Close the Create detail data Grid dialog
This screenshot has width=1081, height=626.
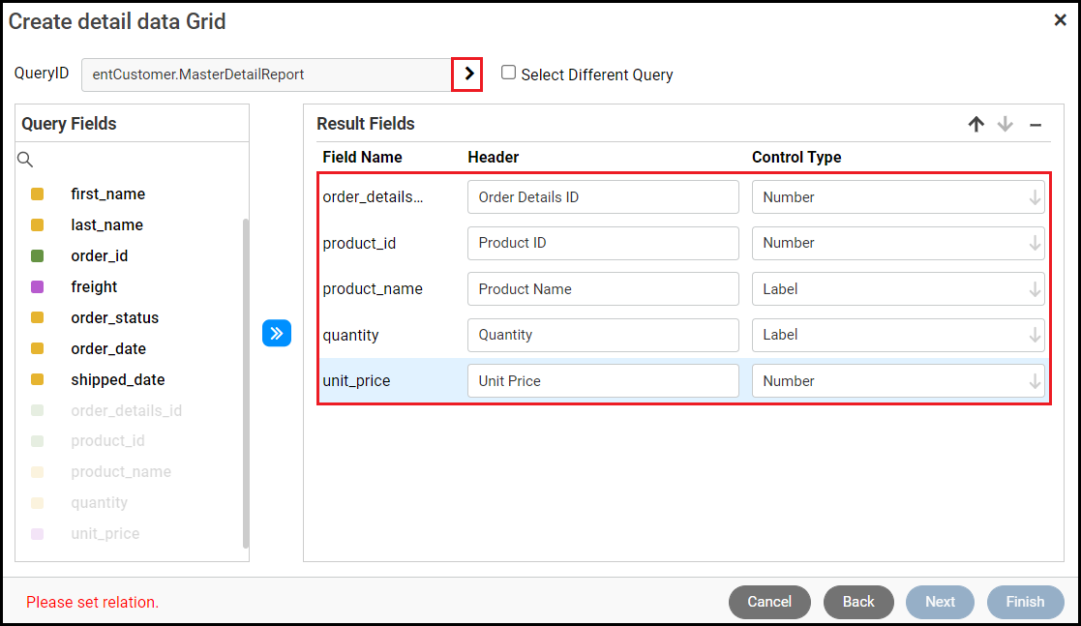(x=1060, y=20)
